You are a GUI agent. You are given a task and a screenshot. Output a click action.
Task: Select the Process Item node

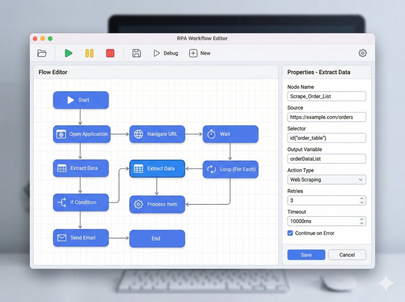click(157, 204)
